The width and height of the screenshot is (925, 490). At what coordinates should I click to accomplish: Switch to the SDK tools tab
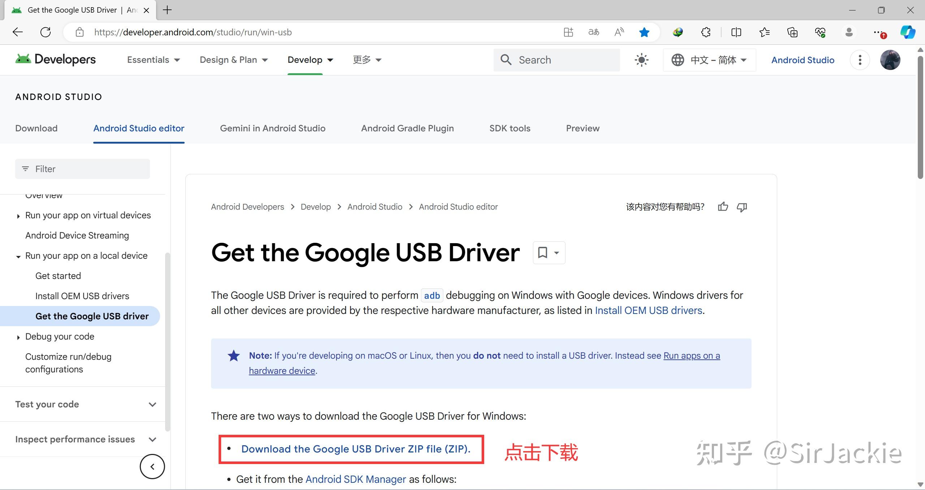pyautogui.click(x=509, y=128)
